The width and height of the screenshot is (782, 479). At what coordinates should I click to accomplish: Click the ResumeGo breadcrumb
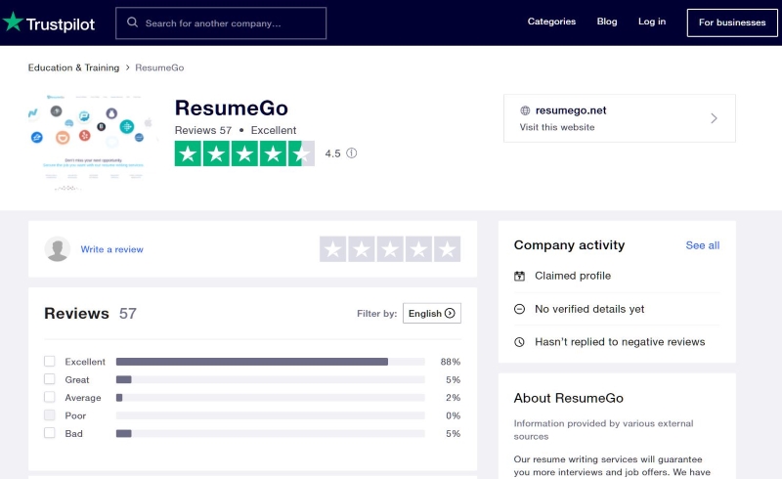point(159,67)
